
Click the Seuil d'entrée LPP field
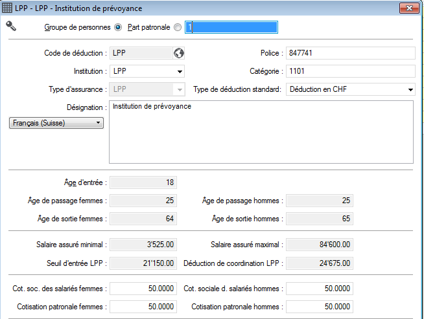point(143,263)
